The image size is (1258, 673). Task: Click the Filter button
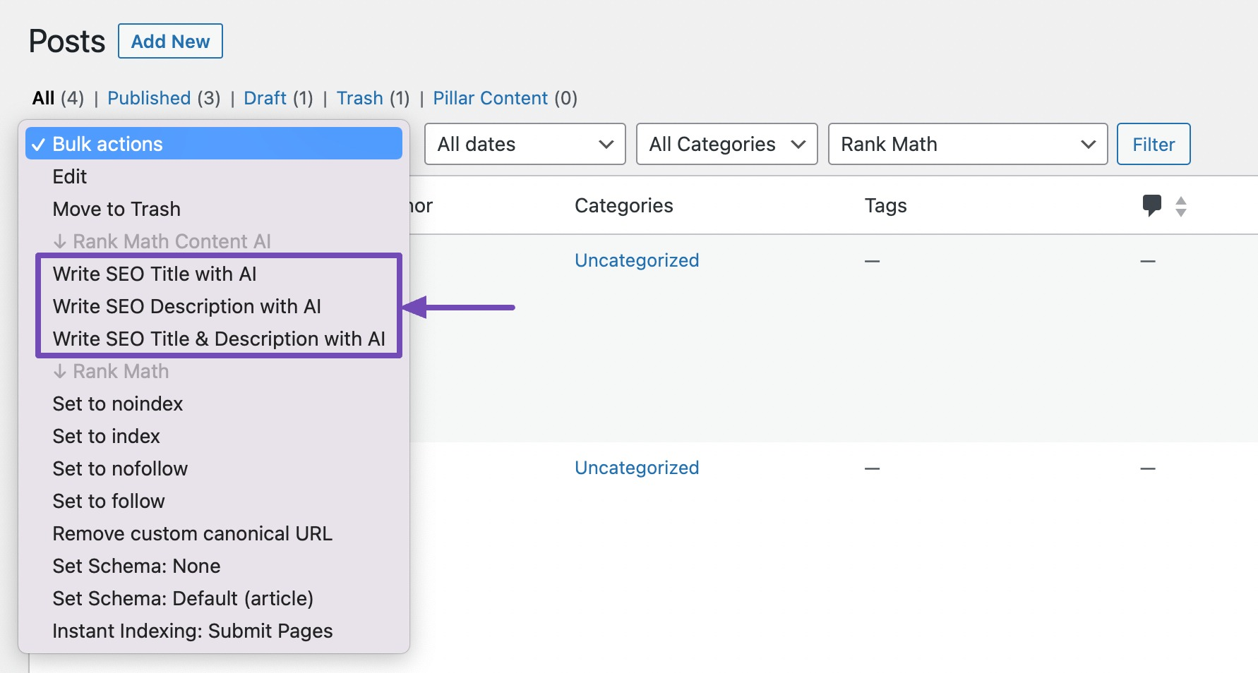coord(1154,144)
